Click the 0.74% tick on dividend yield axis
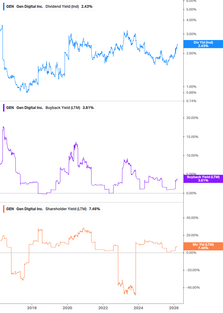The width and height of the screenshot is (223, 313). click(191, 101)
